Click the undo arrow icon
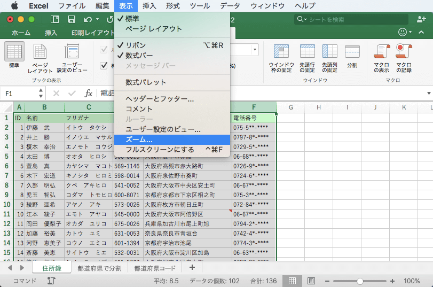 (88, 19)
